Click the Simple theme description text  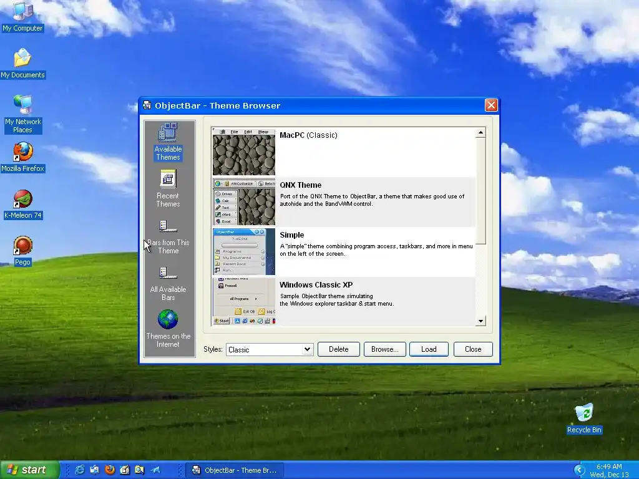click(x=376, y=249)
